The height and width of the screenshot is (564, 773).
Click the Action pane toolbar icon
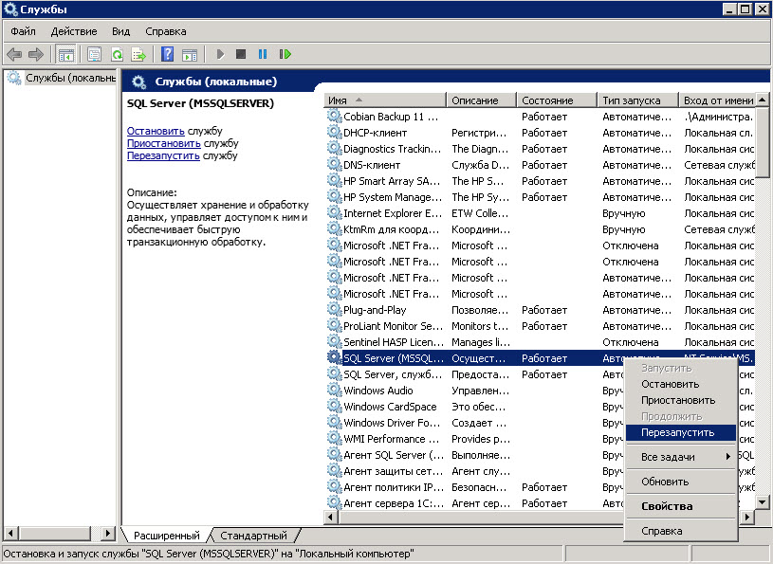point(190,54)
